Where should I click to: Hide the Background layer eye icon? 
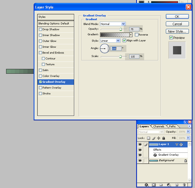point(140,161)
